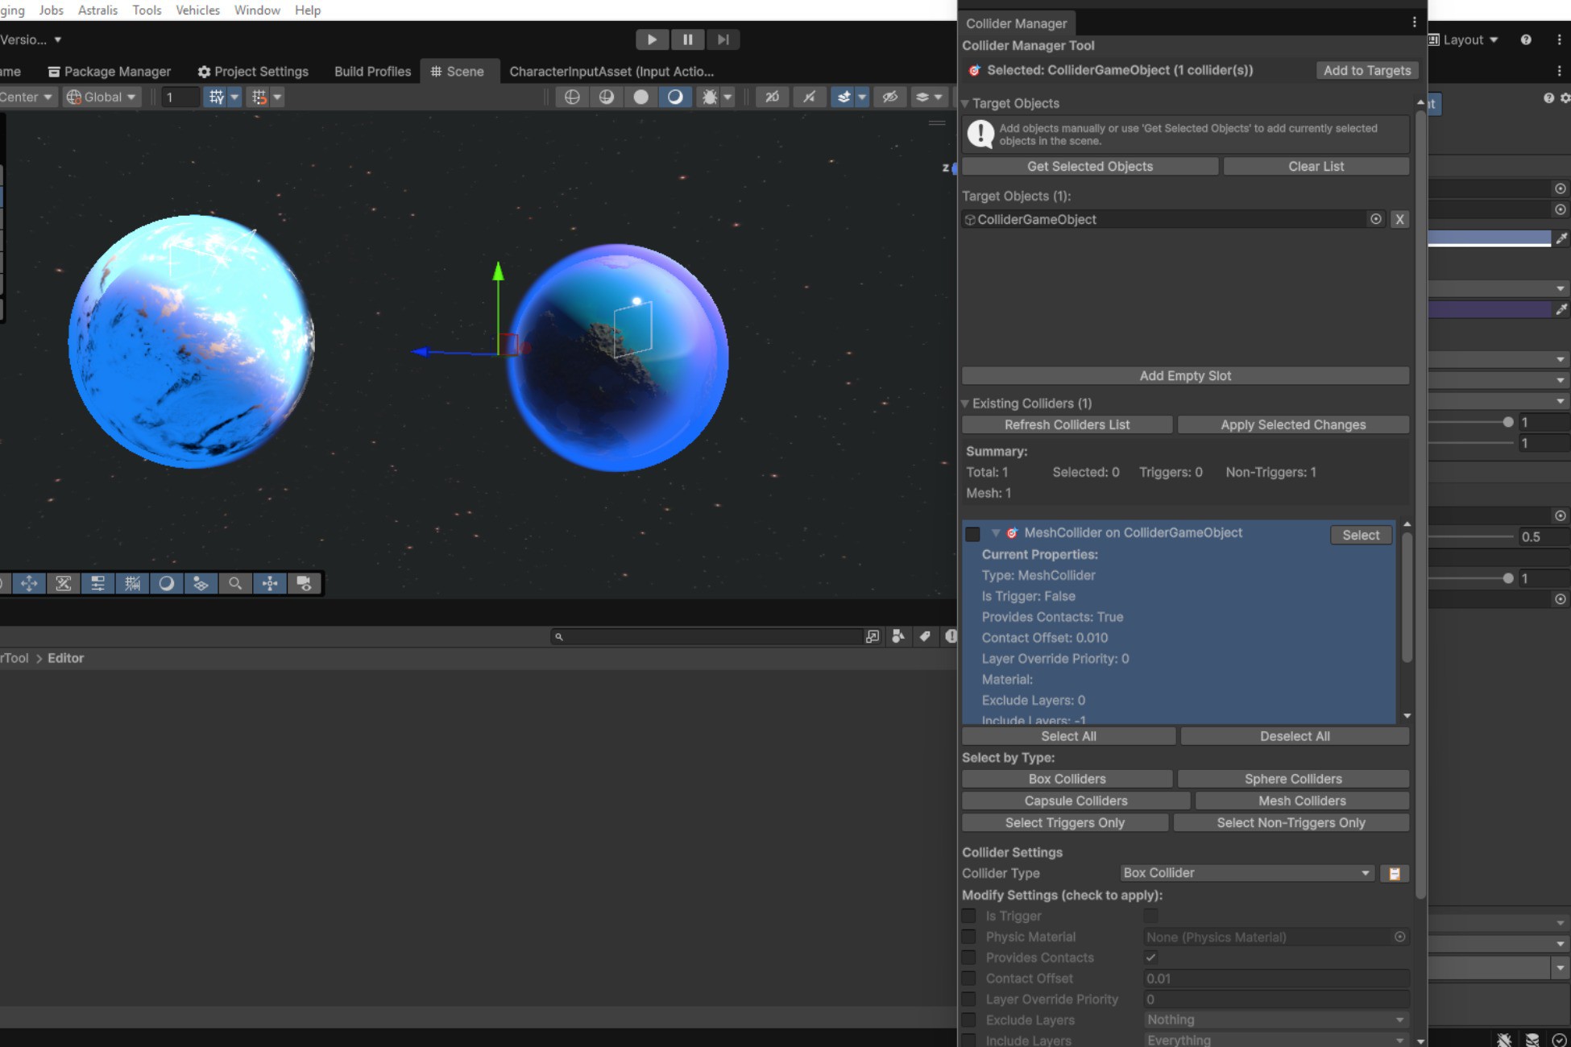Screen dimensions: 1571x1047
Task: Open object picker for ColliderGameObject slot
Action: click(1375, 219)
